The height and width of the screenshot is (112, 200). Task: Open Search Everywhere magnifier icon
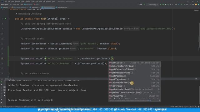(x=193, y=4)
